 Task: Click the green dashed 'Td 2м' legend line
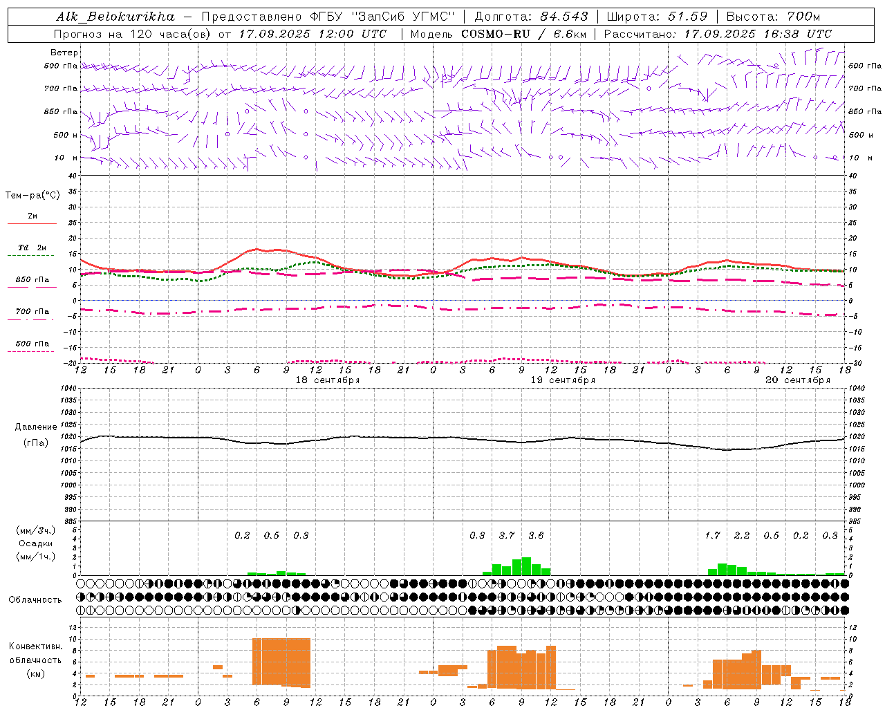pyautogui.click(x=32, y=255)
